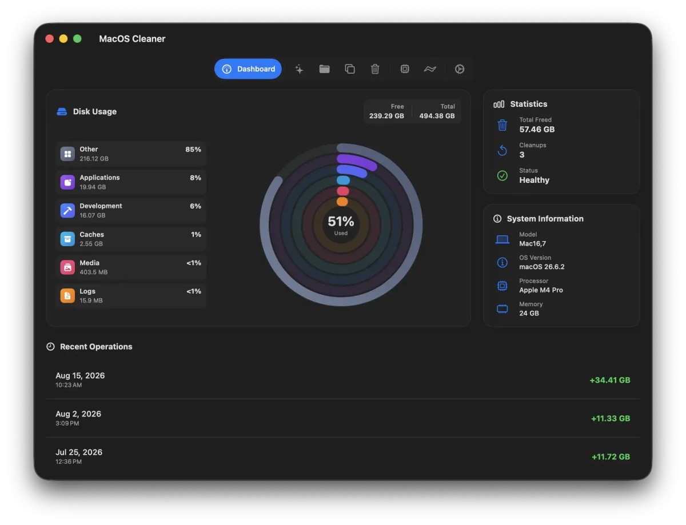This screenshot has width=686, height=525.
Task: Open the CPU chip tab in the toolbar
Action: (405, 69)
